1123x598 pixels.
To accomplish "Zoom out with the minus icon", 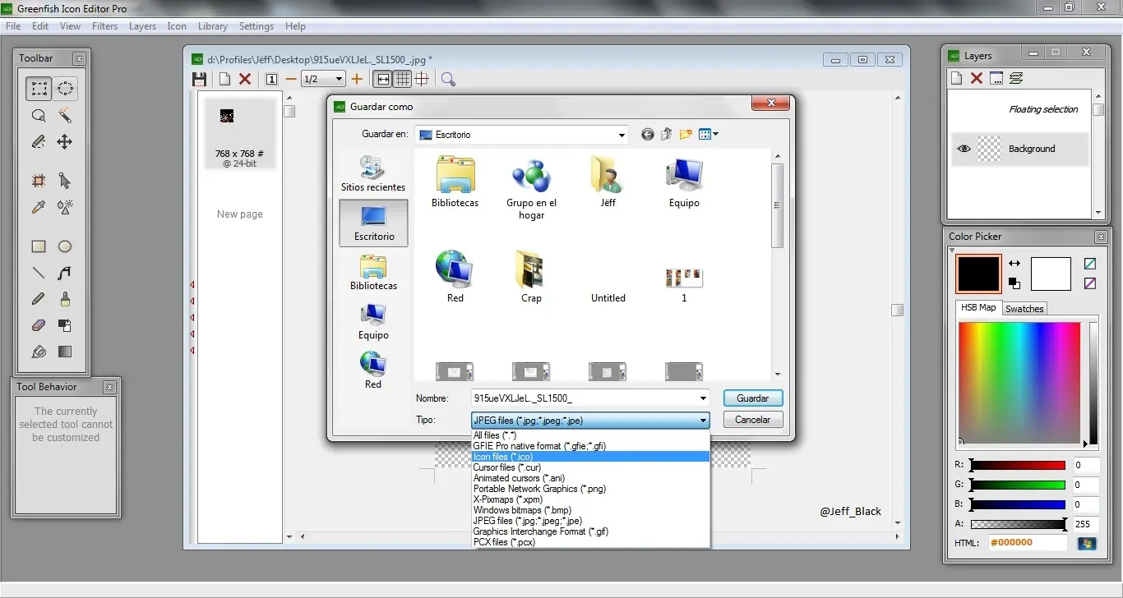I will click(290, 79).
